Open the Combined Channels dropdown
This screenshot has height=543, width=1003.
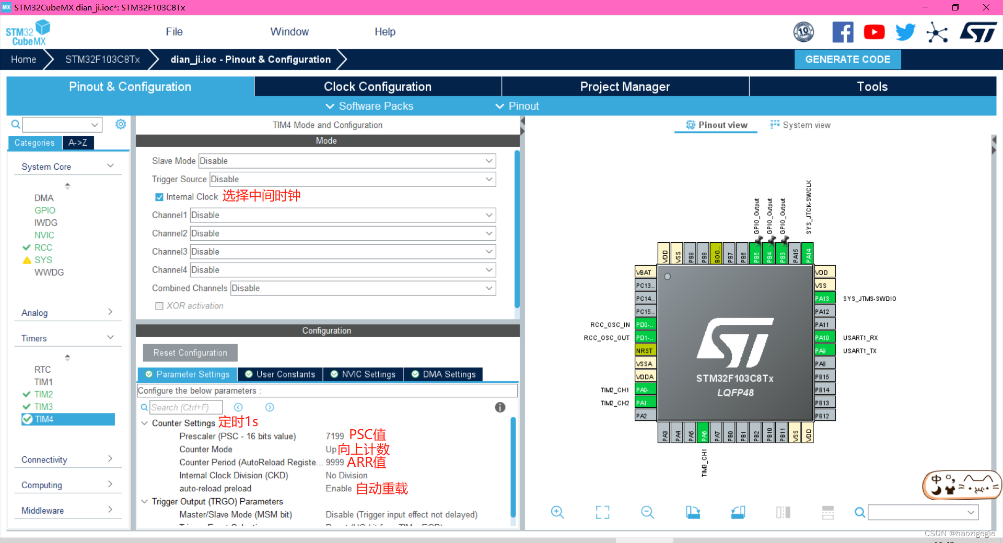363,288
